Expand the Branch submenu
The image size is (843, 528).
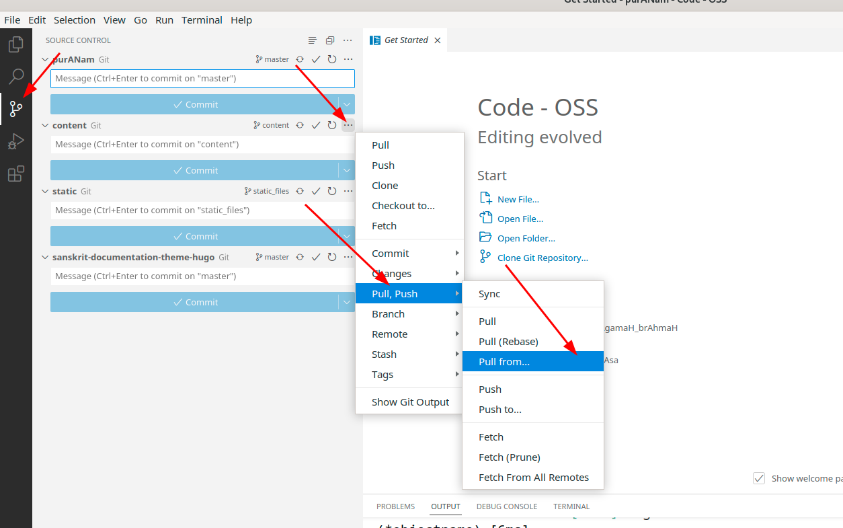click(409, 314)
